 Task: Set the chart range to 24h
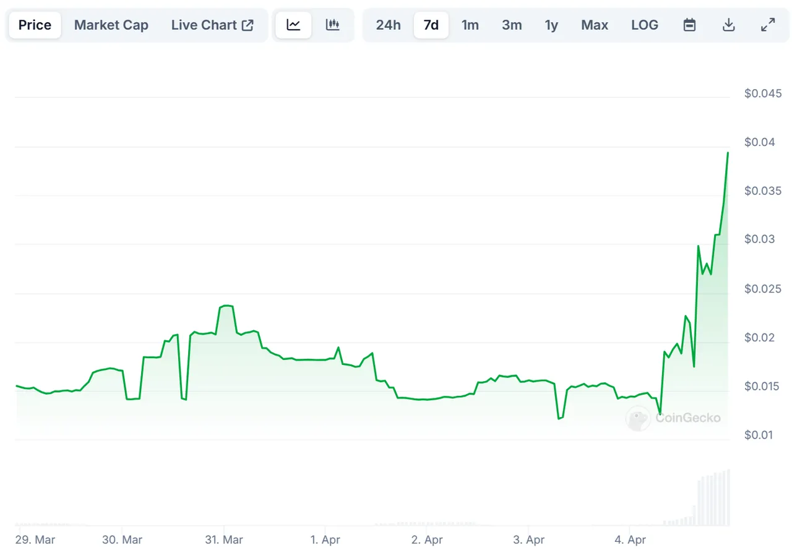click(389, 25)
